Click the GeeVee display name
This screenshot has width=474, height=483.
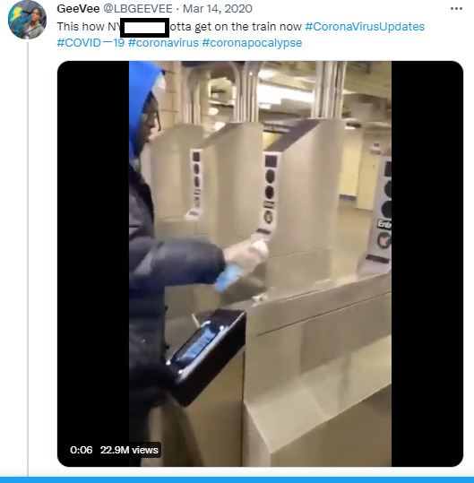point(78,9)
